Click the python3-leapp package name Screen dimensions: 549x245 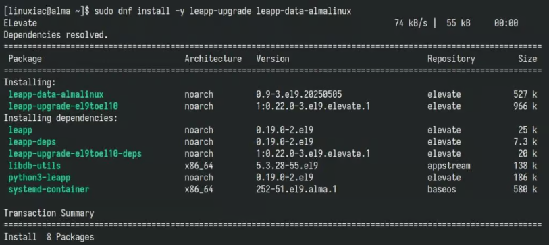point(39,178)
